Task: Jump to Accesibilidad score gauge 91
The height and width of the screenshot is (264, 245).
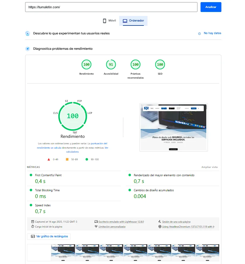Action: (111, 64)
